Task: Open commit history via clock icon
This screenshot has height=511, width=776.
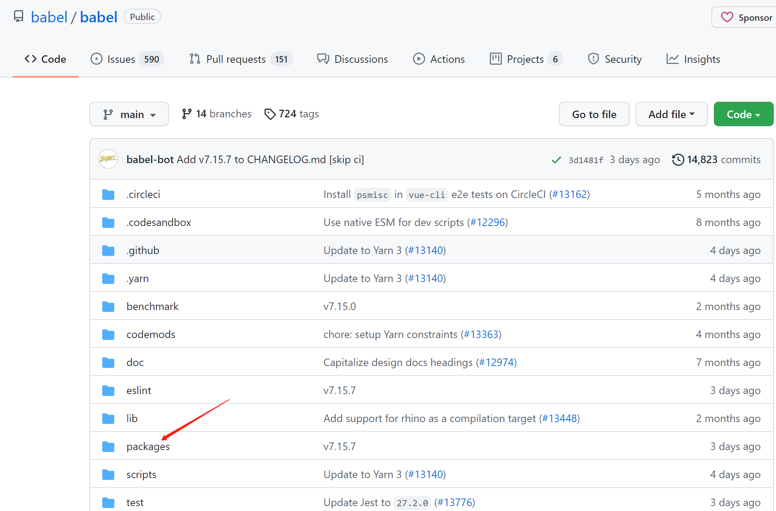Action: [678, 160]
